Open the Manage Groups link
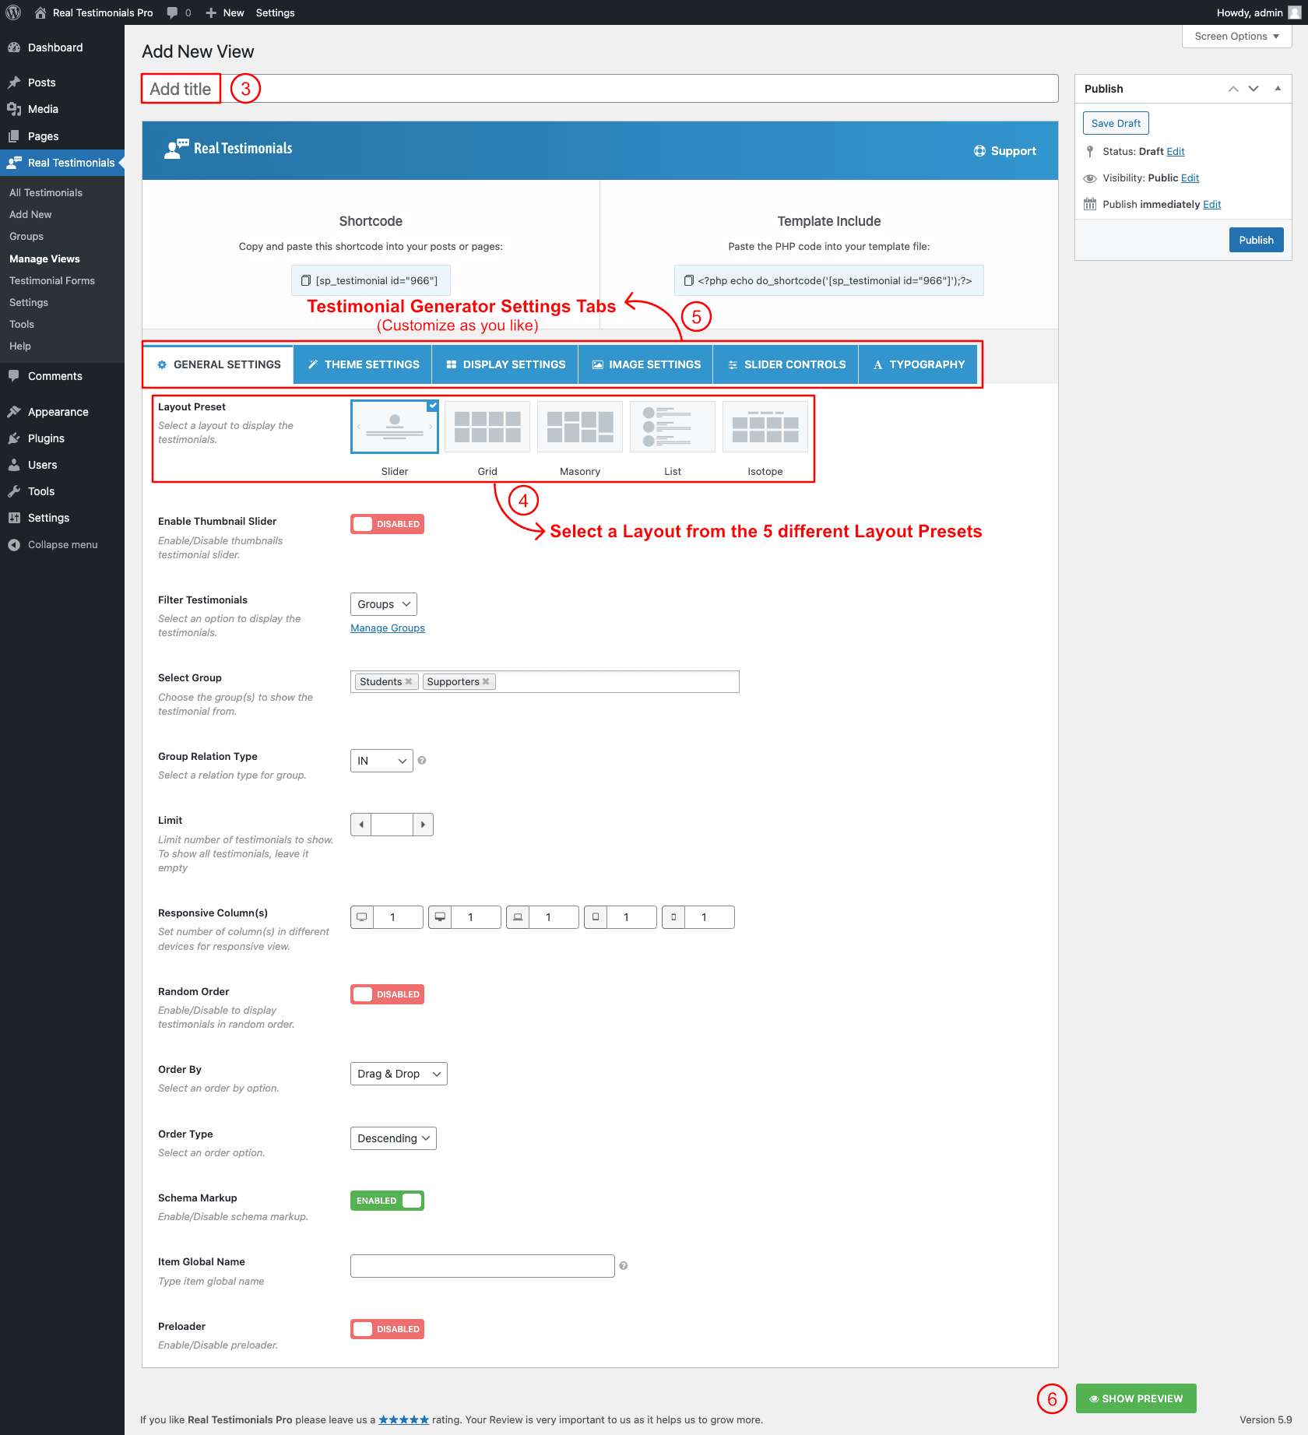The height and width of the screenshot is (1435, 1308). (x=388, y=628)
